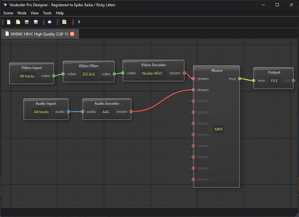The width and height of the screenshot is (299, 217).
Task: Click the yellow mux output port on Muxer
Action: point(240,79)
